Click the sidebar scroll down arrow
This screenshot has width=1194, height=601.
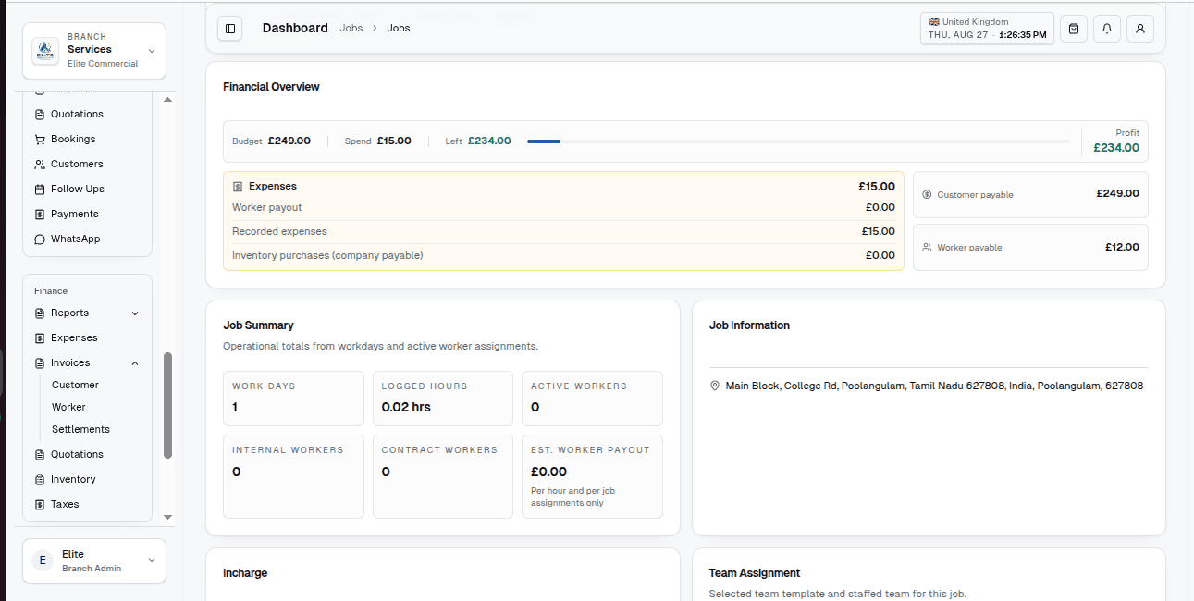167,517
